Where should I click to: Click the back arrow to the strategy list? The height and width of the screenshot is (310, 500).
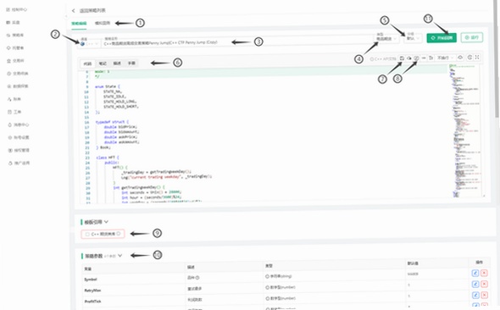click(x=74, y=10)
